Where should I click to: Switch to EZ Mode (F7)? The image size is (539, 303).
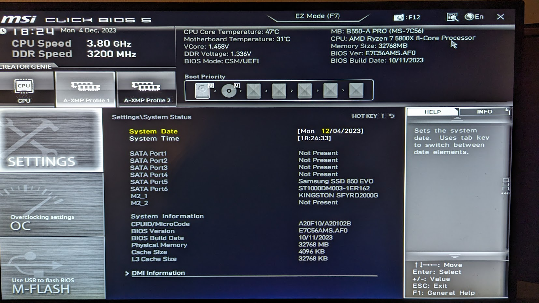click(x=318, y=16)
